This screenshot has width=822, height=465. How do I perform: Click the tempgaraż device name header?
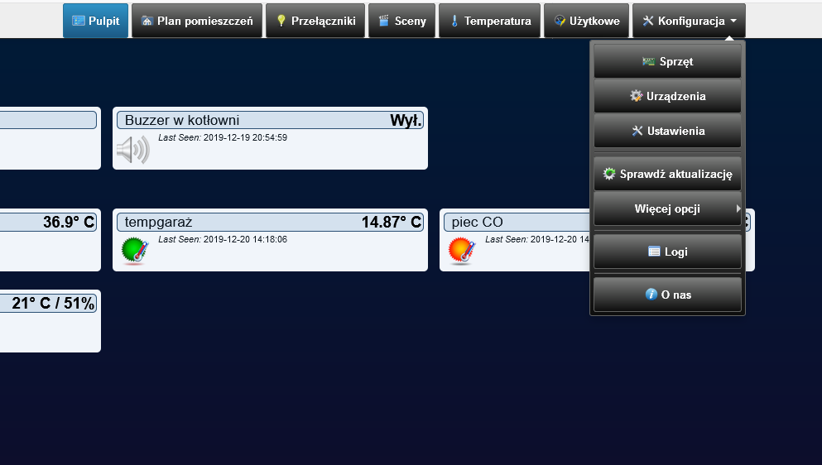pos(270,222)
